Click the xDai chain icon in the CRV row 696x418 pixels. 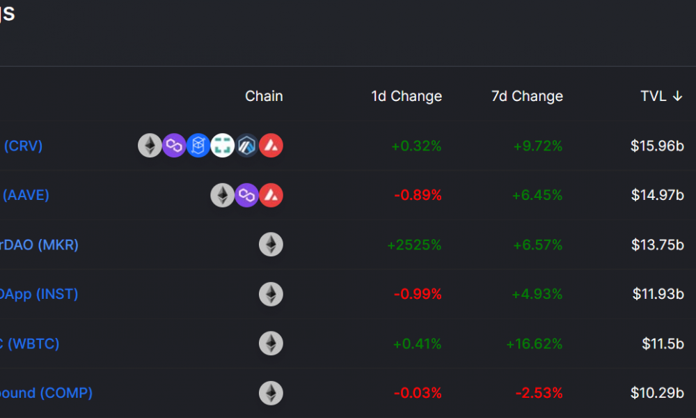(x=223, y=146)
